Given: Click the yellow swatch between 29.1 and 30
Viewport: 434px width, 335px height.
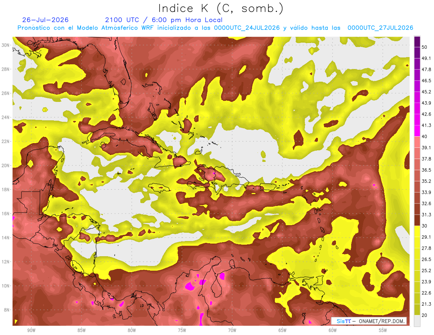Looking at the screenshot, I should coord(417,231).
